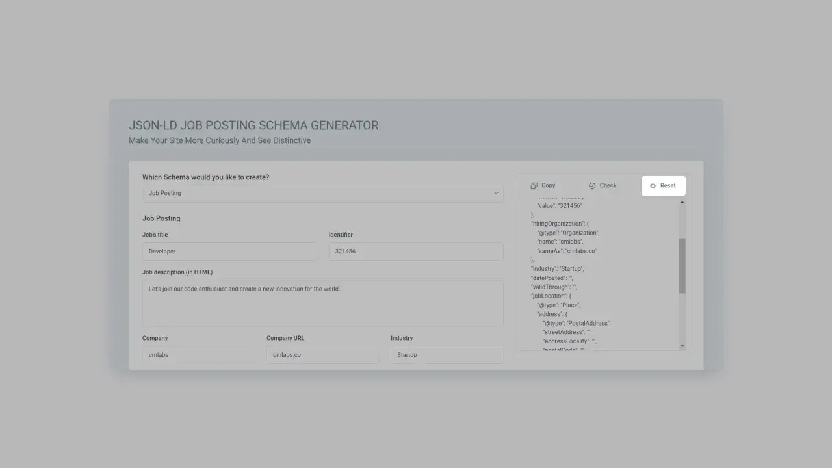The height and width of the screenshot is (468, 832).
Task: Click the chevron arrow on the schema selector
Action: pyautogui.click(x=495, y=193)
